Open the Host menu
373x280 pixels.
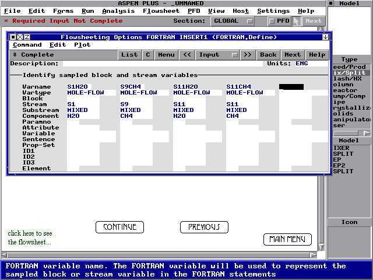[241, 11]
